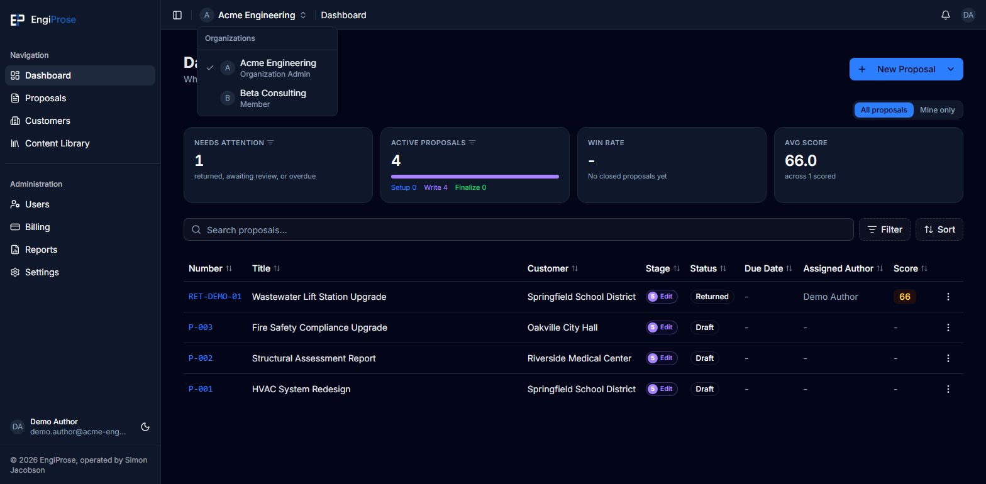This screenshot has height=484, width=986.
Task: Sort by Number column arrows
Action: coord(229,268)
